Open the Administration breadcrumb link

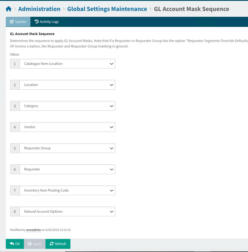(39, 9)
